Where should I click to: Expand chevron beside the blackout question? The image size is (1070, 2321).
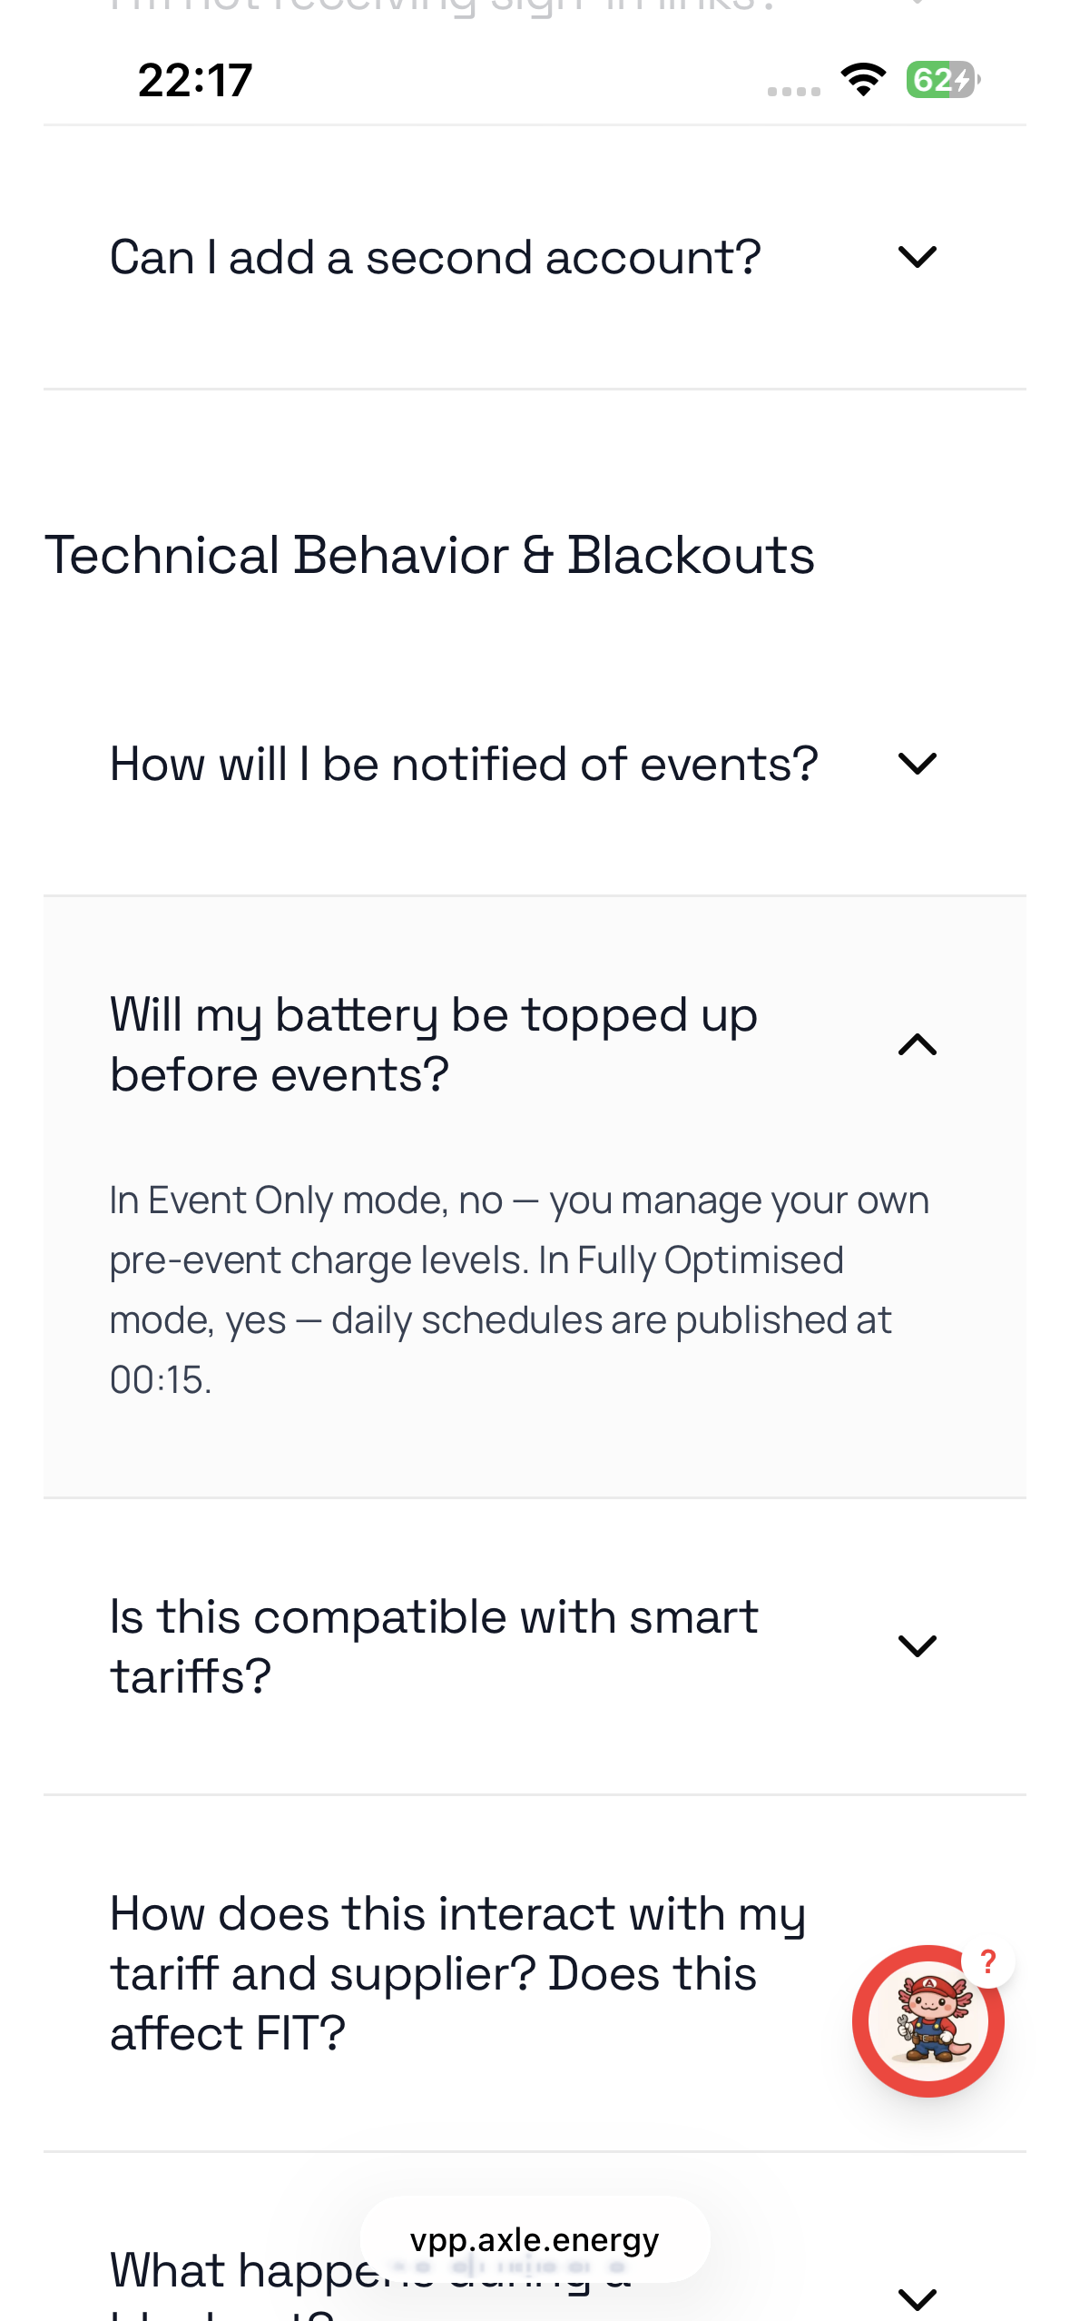pyautogui.click(x=917, y=2298)
